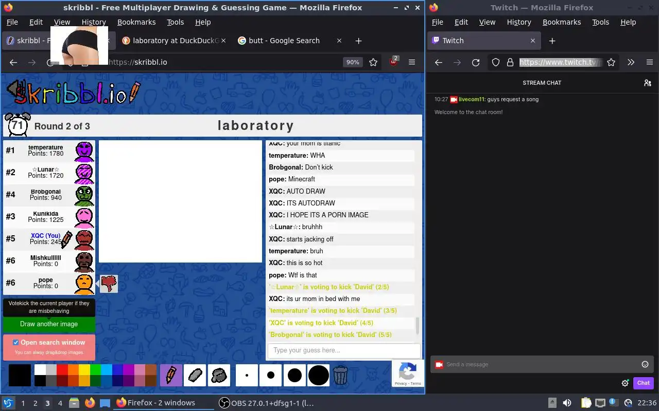Open Bookmarks menu in skribbl window
659x411 pixels.
point(136,22)
